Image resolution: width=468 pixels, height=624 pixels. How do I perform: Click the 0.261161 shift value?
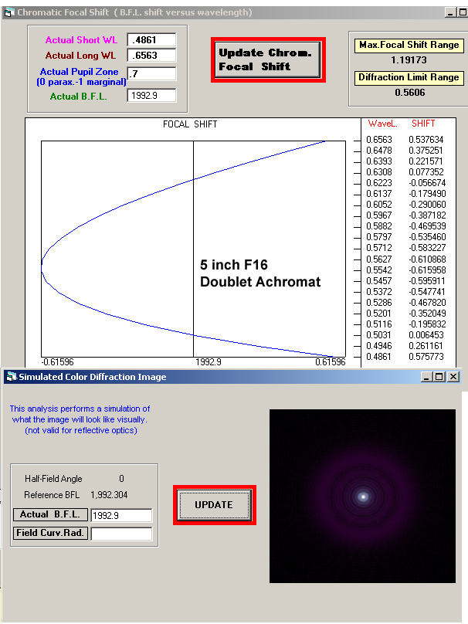coord(426,346)
